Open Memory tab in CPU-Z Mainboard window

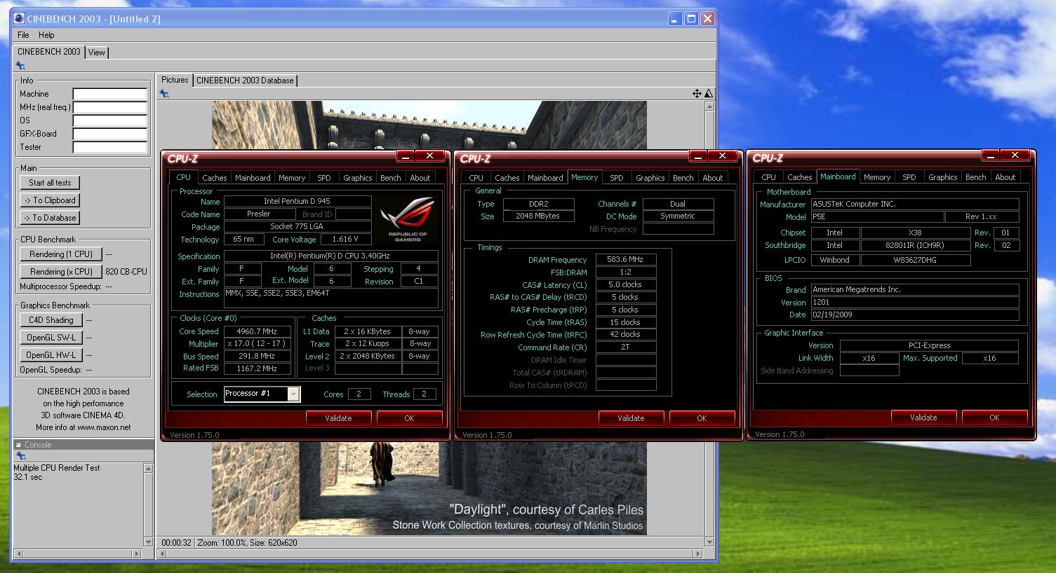(x=877, y=177)
